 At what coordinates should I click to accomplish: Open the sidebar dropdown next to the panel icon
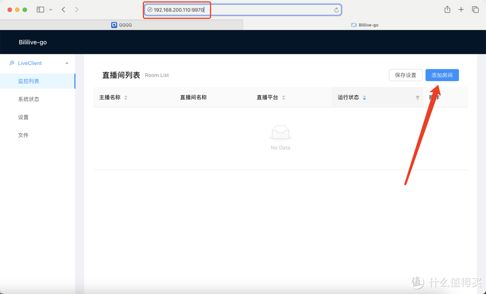click(x=50, y=9)
